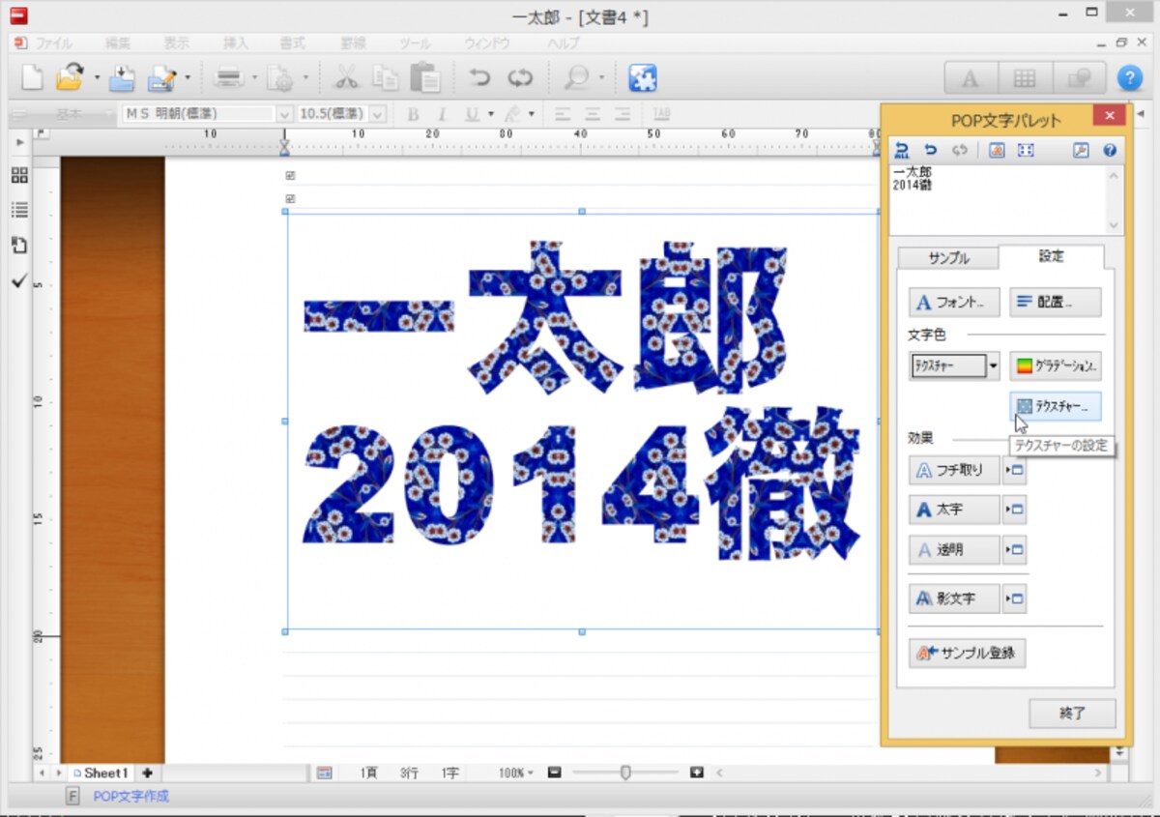
Task: Click the horizontal scrollbar at bottom
Action: [910, 773]
